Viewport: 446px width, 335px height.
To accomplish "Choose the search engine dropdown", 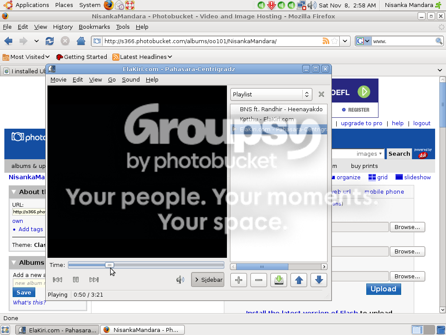I will click(x=364, y=41).
